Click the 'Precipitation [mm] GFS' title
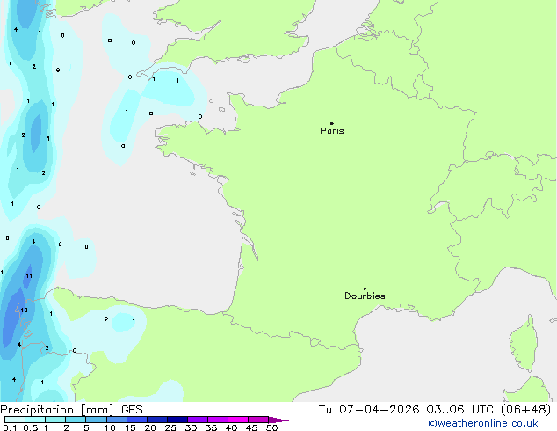This screenshot has height=431, width=557. coord(71,410)
